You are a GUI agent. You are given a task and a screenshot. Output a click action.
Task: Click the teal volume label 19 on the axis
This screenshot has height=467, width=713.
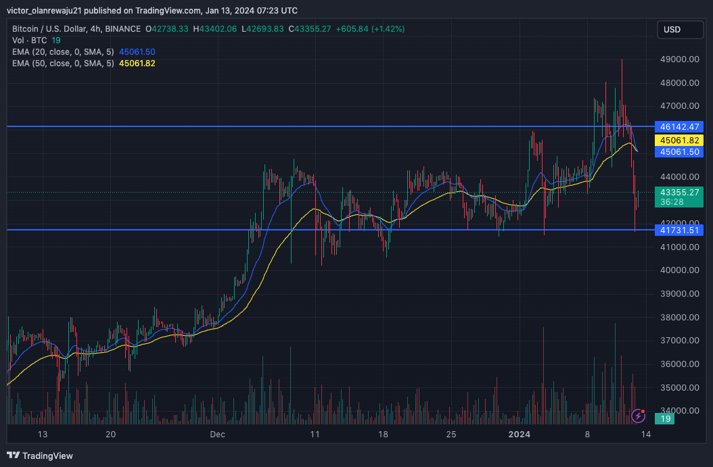click(665, 419)
